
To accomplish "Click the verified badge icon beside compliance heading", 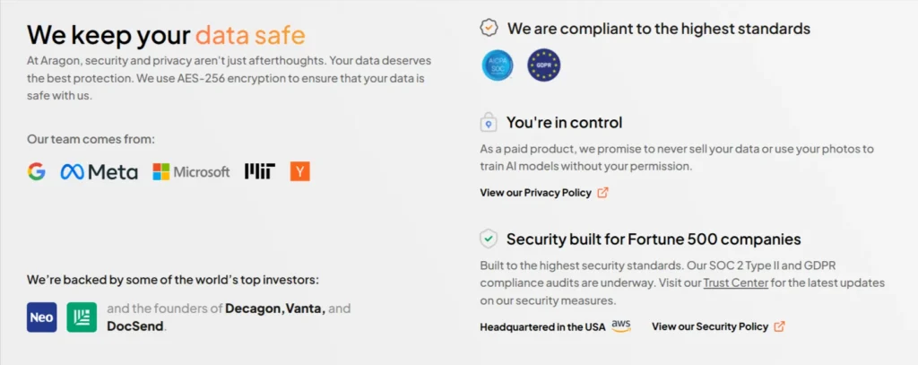I will pyautogui.click(x=489, y=29).
